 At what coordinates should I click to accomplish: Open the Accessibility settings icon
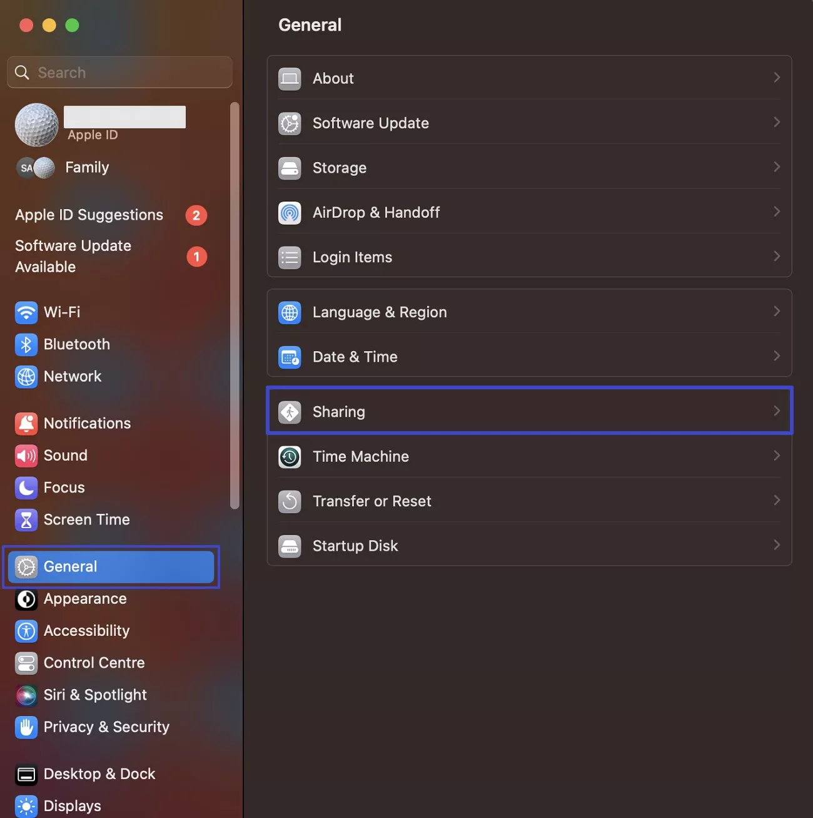[26, 631]
